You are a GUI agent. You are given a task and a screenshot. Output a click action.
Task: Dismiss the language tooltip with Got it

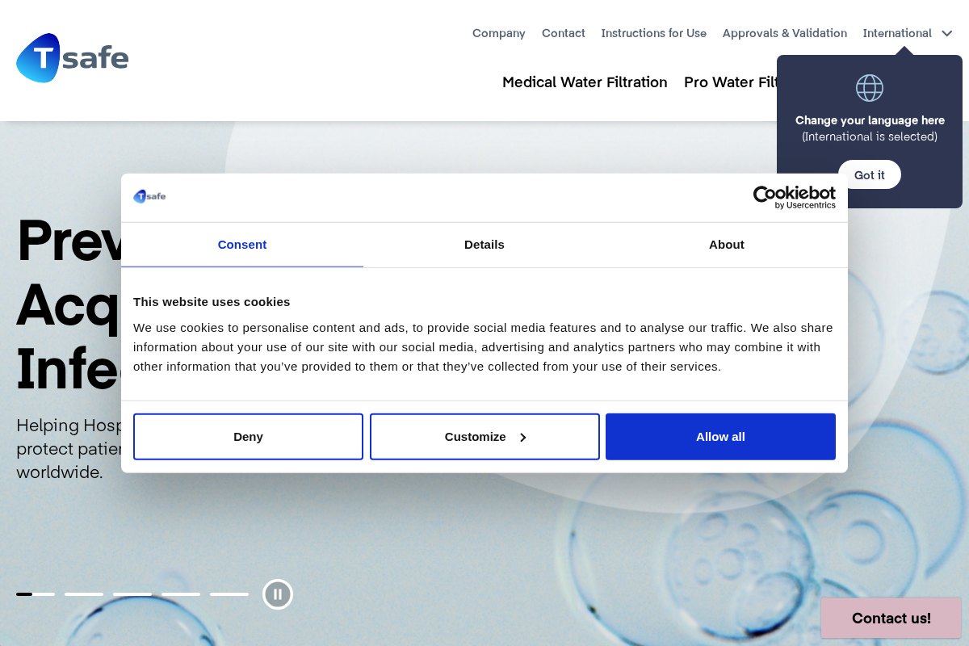pos(869,174)
